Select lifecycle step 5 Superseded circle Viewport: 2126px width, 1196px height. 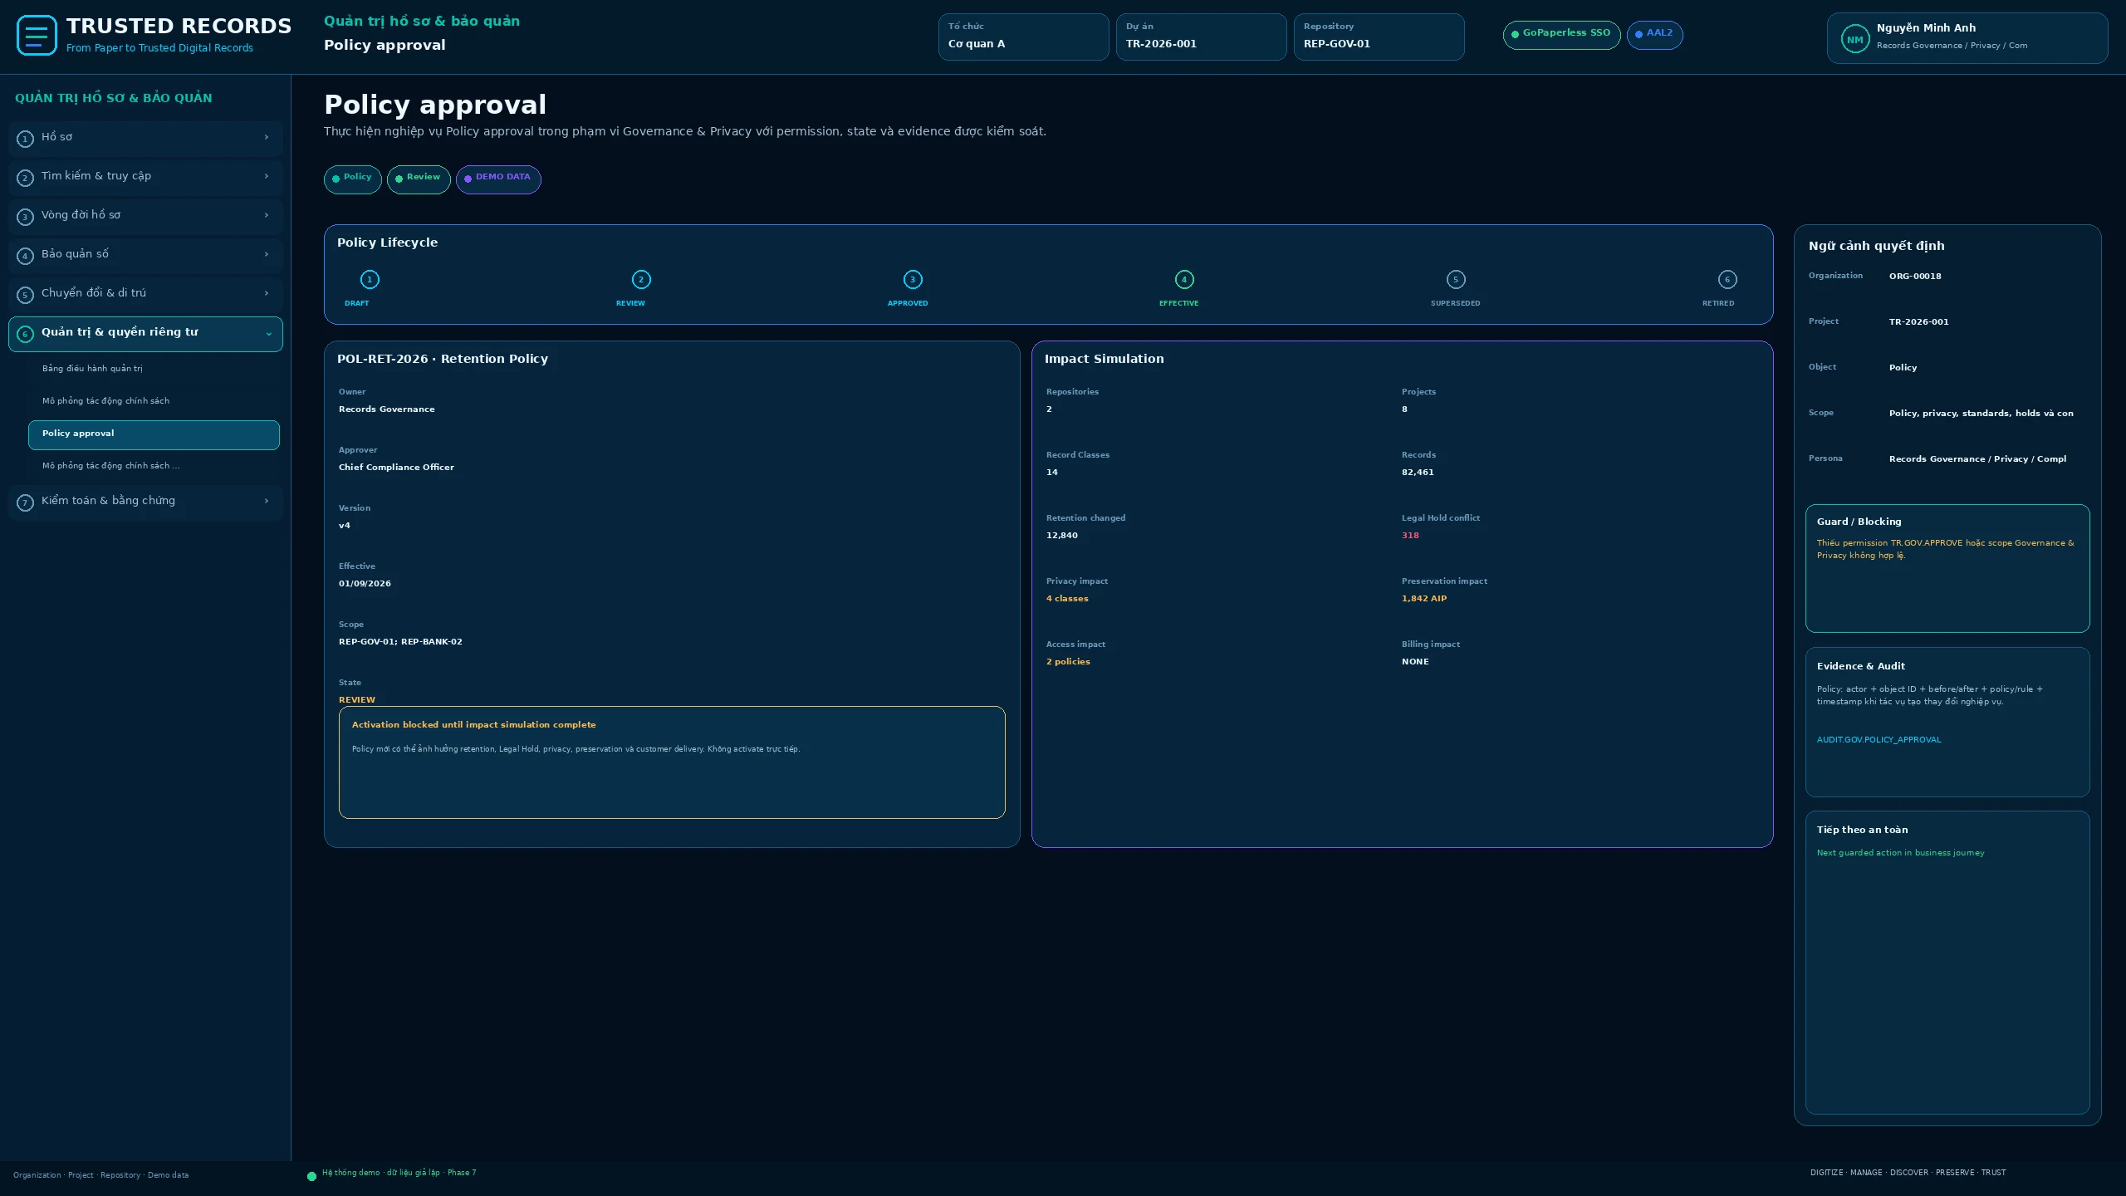[1456, 280]
